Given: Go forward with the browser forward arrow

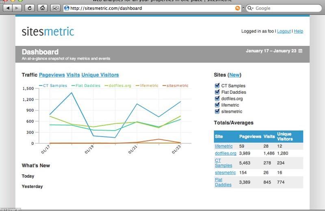Looking at the screenshot, I should click(17, 8).
